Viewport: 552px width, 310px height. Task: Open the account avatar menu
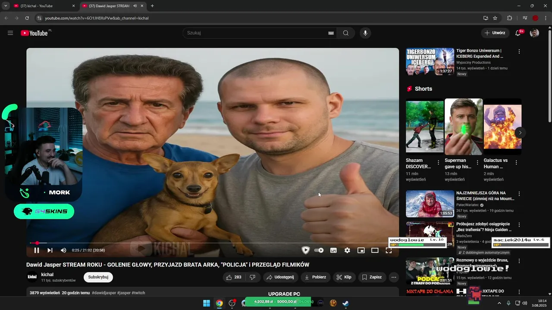(x=534, y=33)
